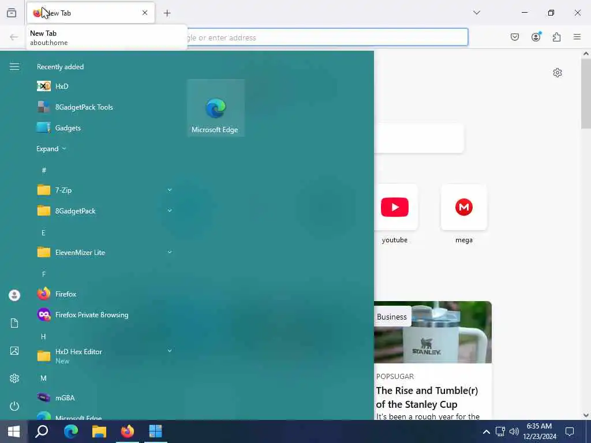Expand the 8GadgetPack folder

point(170,211)
